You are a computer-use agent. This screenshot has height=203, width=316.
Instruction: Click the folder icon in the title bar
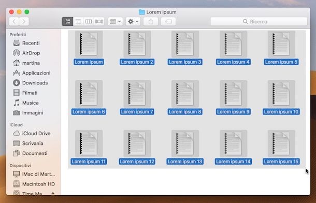click(x=142, y=12)
